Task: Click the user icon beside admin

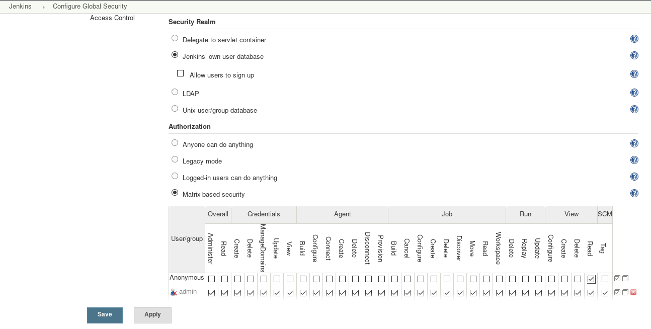Action: [x=173, y=292]
